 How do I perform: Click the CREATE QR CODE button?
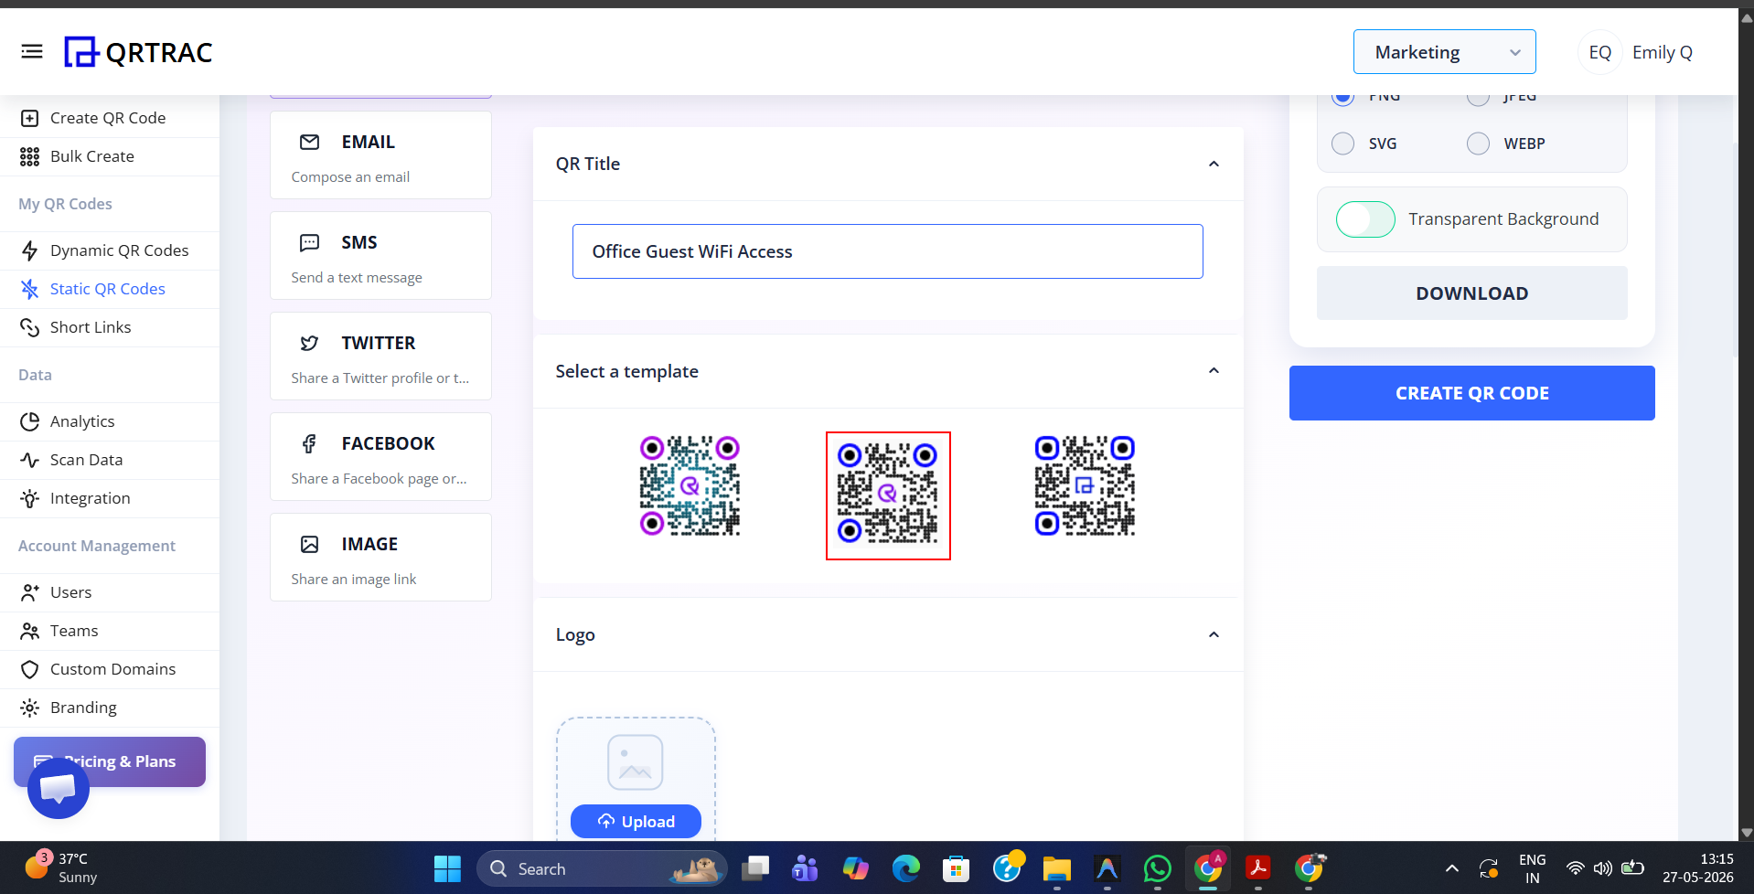pyautogui.click(x=1471, y=393)
